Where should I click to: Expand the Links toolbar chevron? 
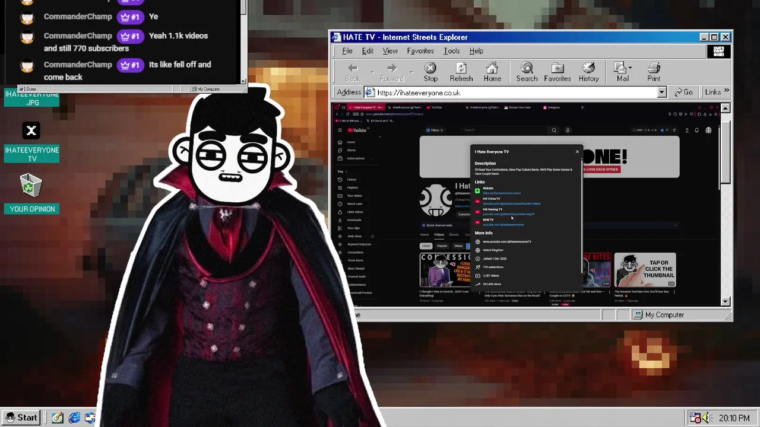click(727, 91)
